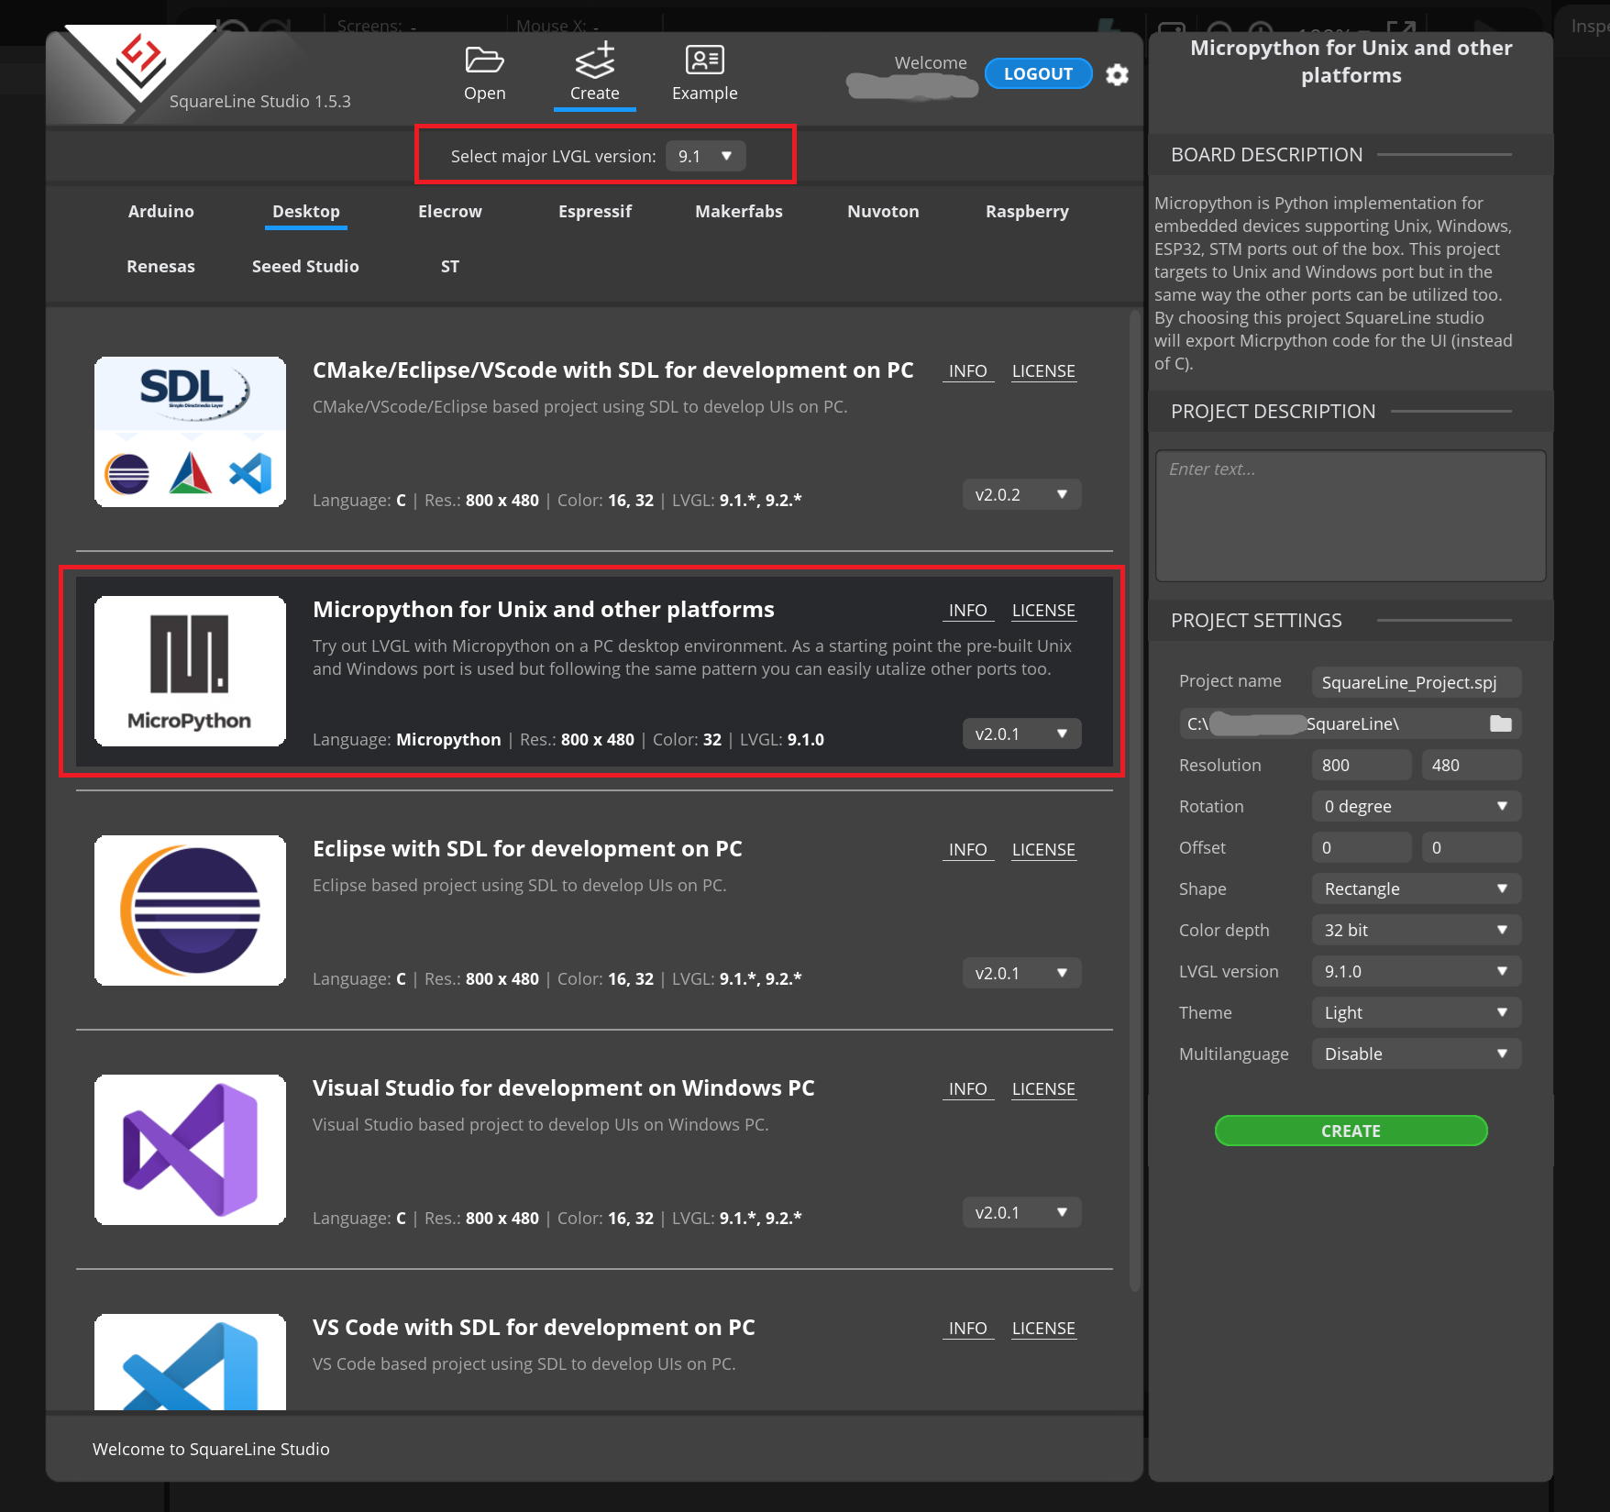Open LICENSE link for Eclipse with SDL

(1043, 850)
